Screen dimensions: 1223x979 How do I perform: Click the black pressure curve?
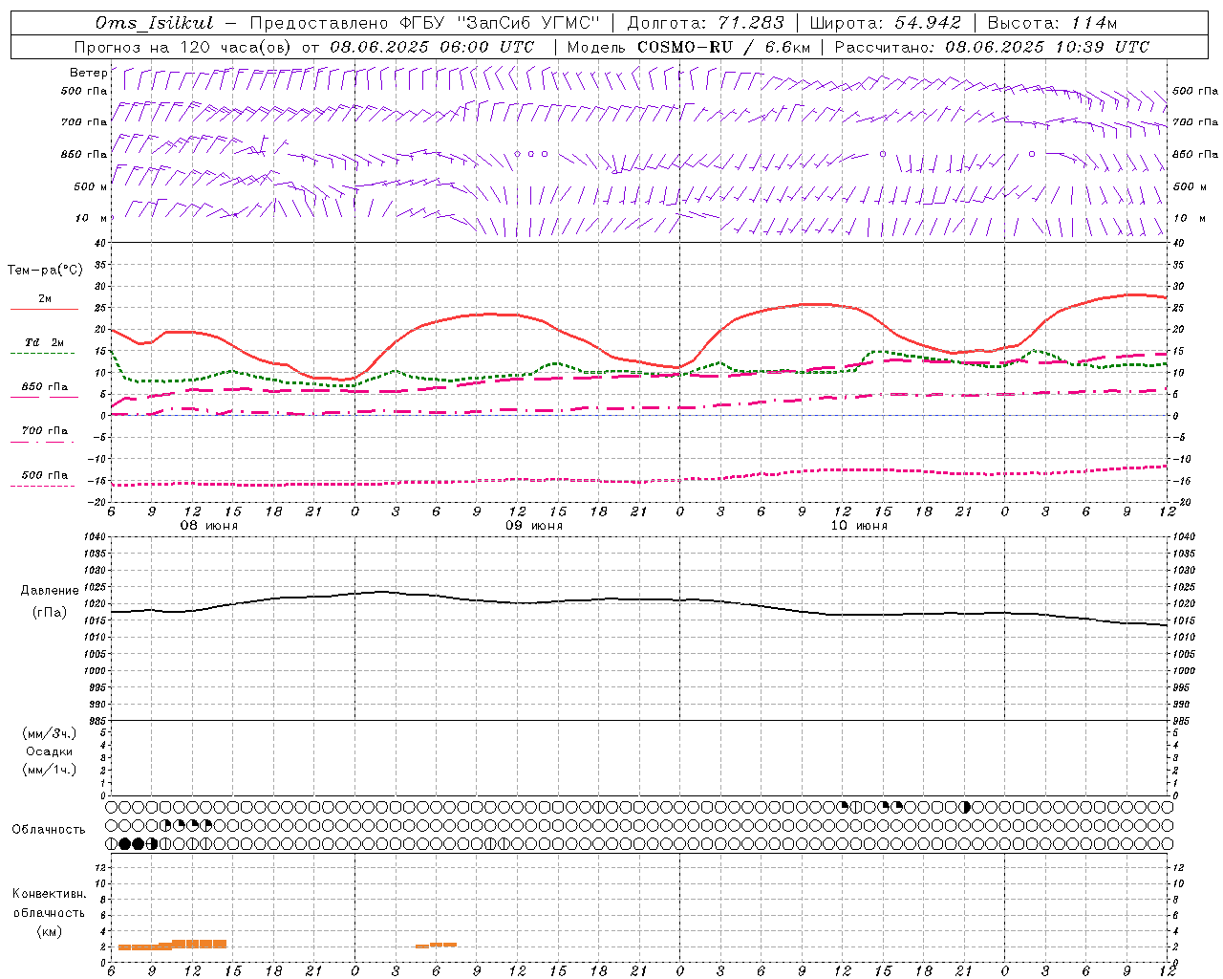[640, 600]
